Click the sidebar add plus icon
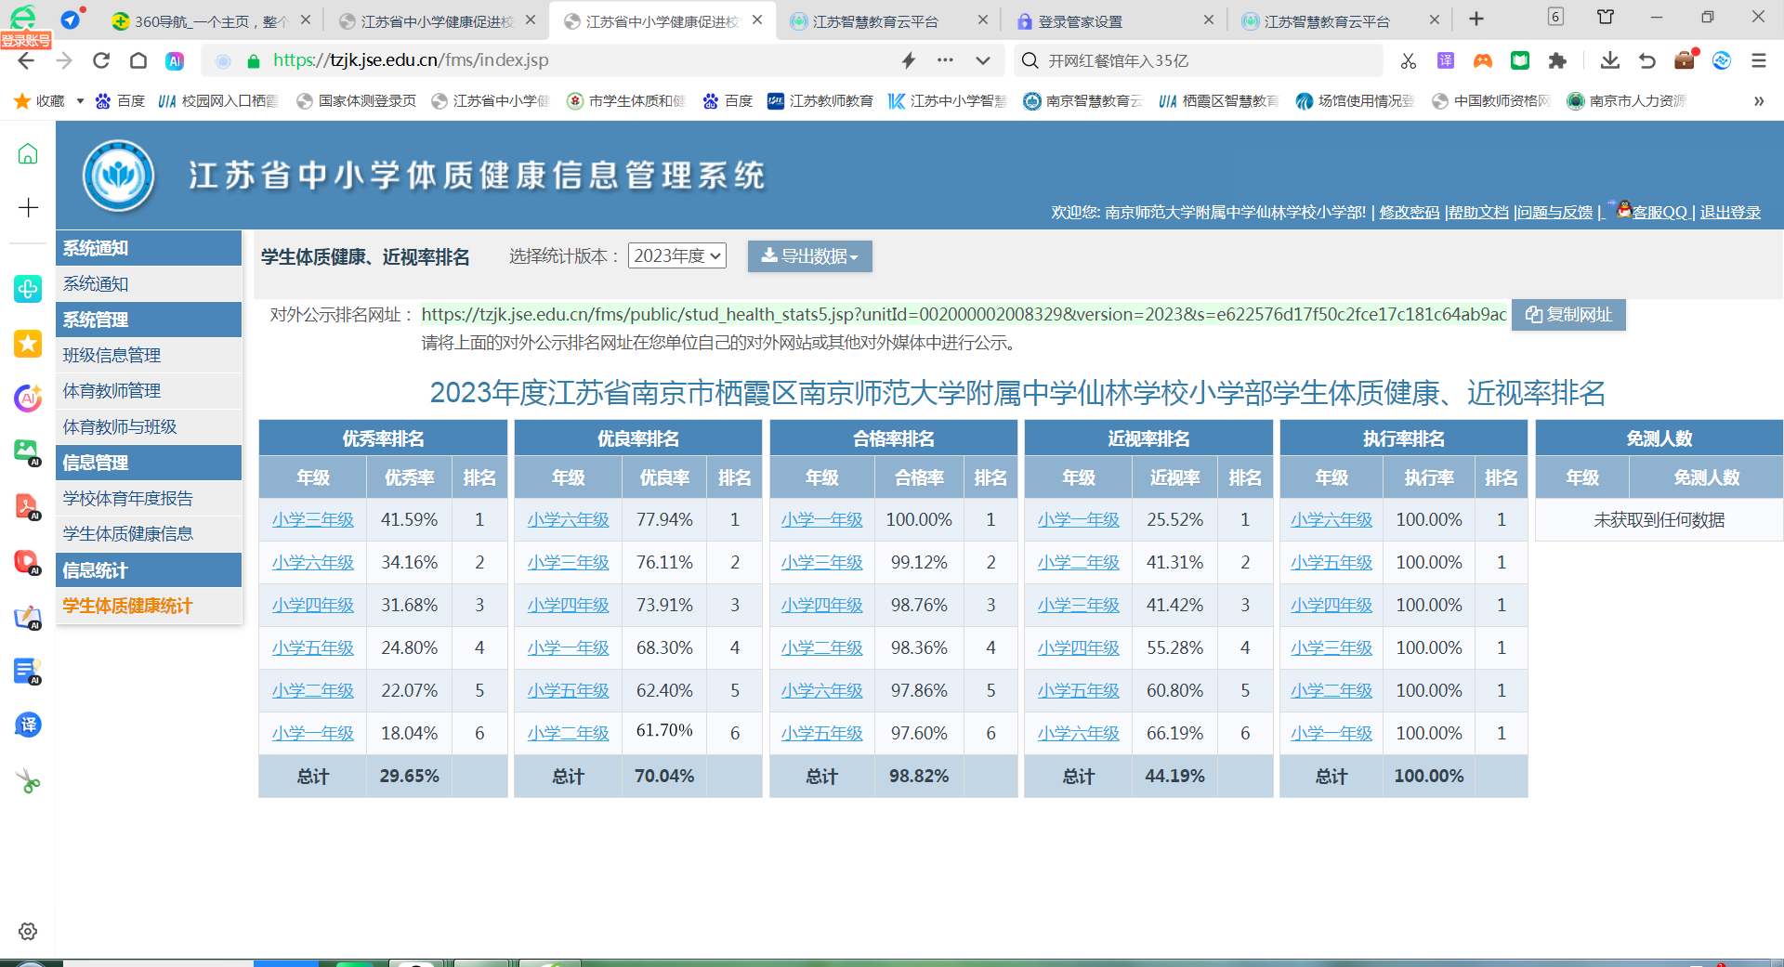This screenshot has height=967, width=1784. tap(28, 207)
